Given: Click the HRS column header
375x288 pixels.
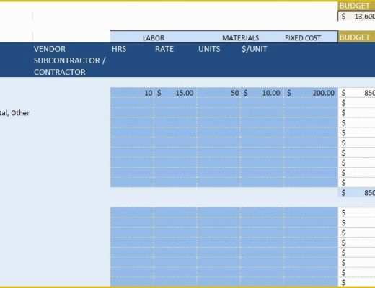Looking at the screenshot, I should coord(119,49).
